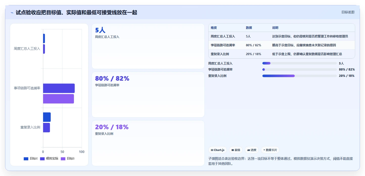Click the 100 tick on chart axis
Image resolution: width=365 pixels, height=176 pixels.
click(x=82, y=152)
